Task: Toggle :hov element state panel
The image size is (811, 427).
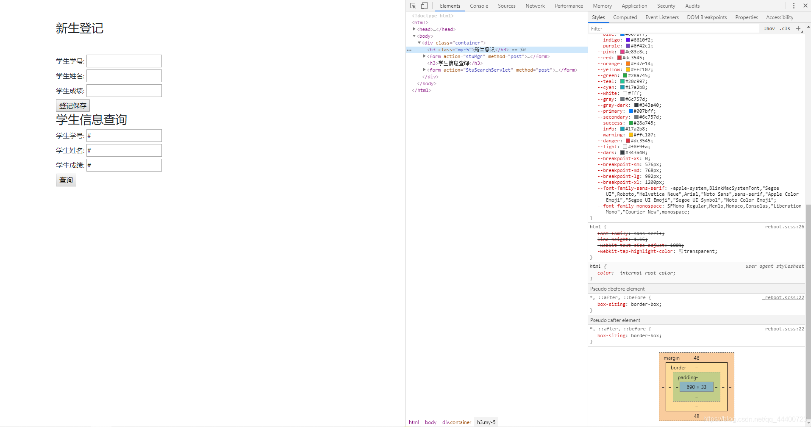Action: [x=769, y=28]
